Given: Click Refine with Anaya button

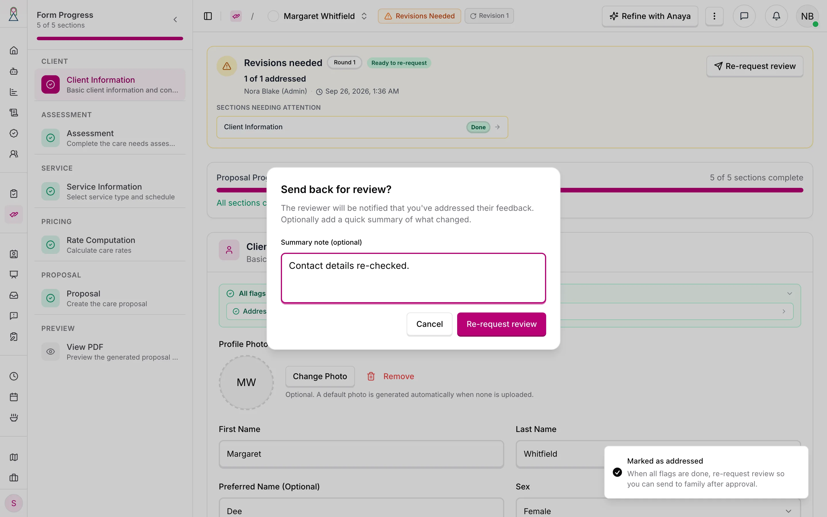Looking at the screenshot, I should pos(650,16).
